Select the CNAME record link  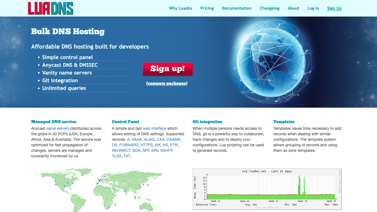(x=174, y=139)
